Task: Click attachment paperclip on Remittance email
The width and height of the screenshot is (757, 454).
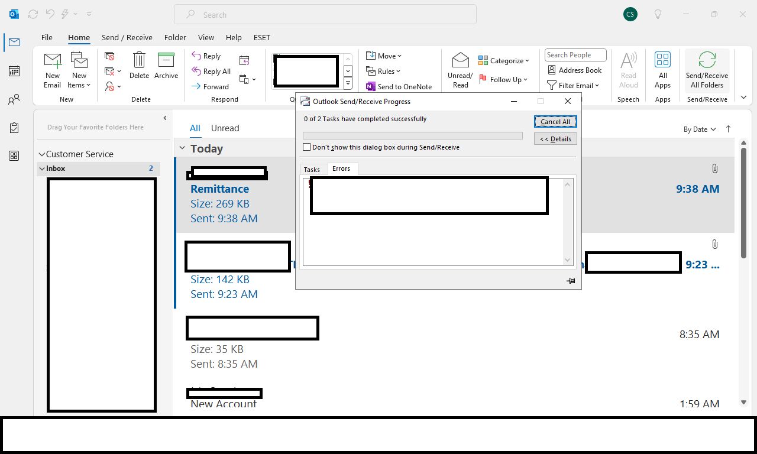Action: 714,169
